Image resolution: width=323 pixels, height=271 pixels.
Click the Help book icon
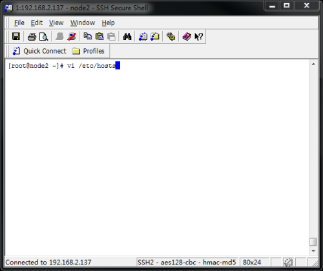(x=187, y=36)
